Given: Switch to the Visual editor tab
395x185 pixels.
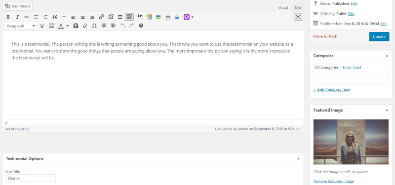Looking at the screenshot, I should pos(282,8).
